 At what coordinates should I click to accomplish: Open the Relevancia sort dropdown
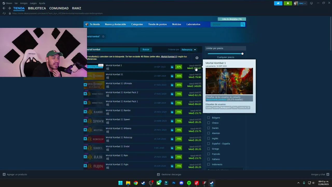(189, 50)
